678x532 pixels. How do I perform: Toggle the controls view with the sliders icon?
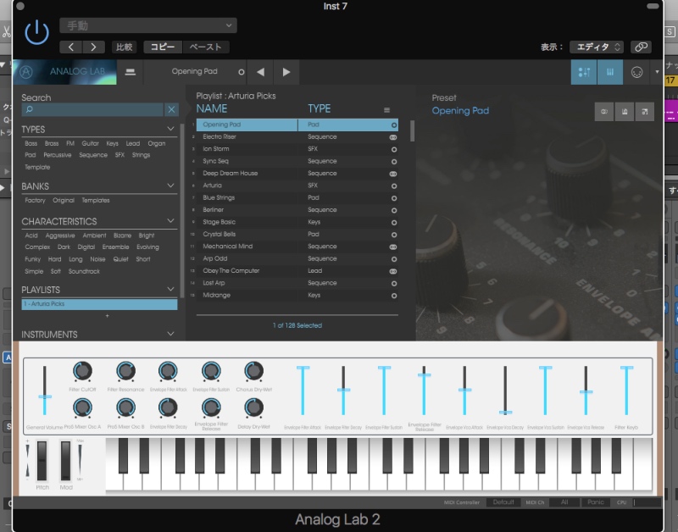click(584, 72)
